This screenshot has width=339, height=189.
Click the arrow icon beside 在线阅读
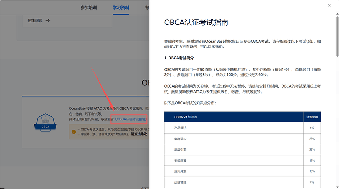48,20
